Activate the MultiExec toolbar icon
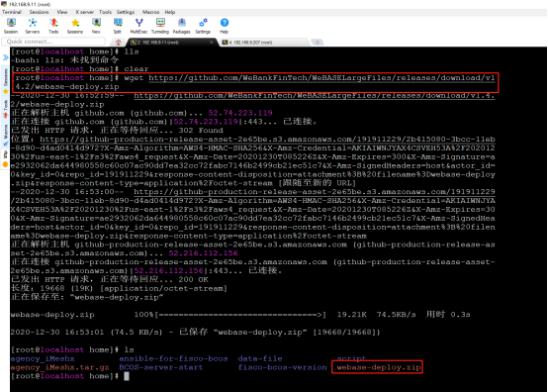This screenshot has height=392, width=548. [138, 26]
